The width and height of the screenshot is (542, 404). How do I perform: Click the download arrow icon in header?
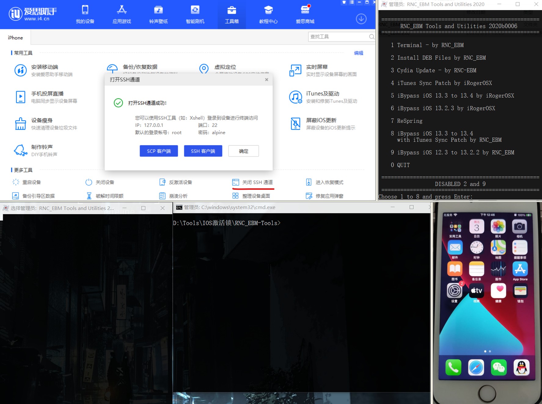click(x=361, y=19)
